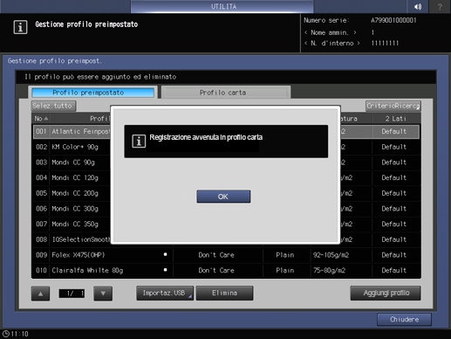
Task: Click the 2 Lati column header
Action: (x=396, y=119)
